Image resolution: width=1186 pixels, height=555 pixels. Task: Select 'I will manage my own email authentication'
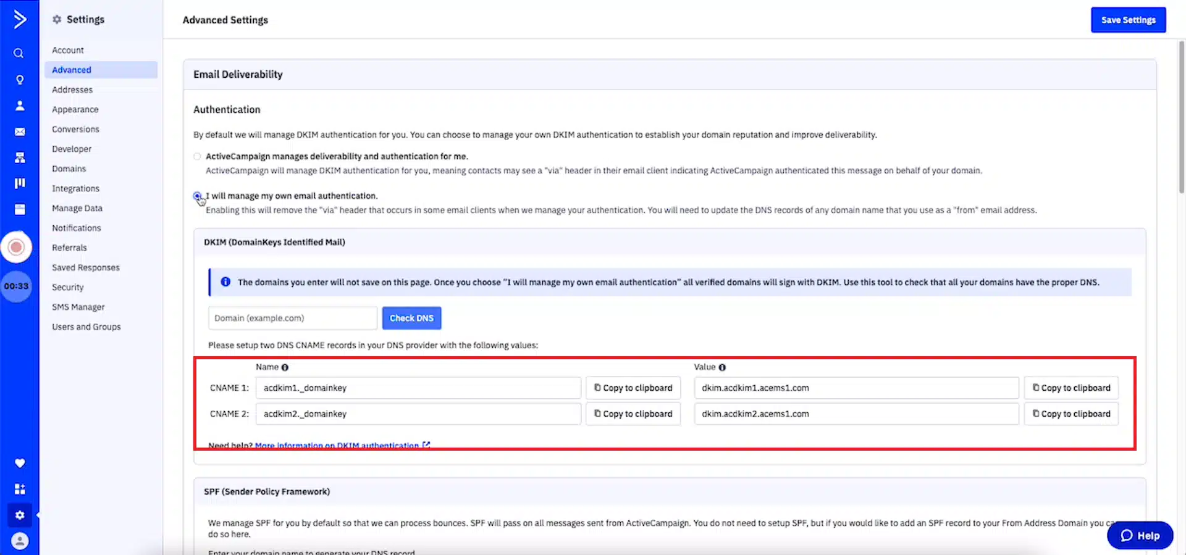pyautogui.click(x=198, y=196)
